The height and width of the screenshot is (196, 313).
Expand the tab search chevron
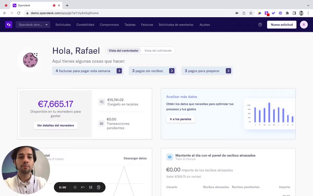[x=308, y=5]
